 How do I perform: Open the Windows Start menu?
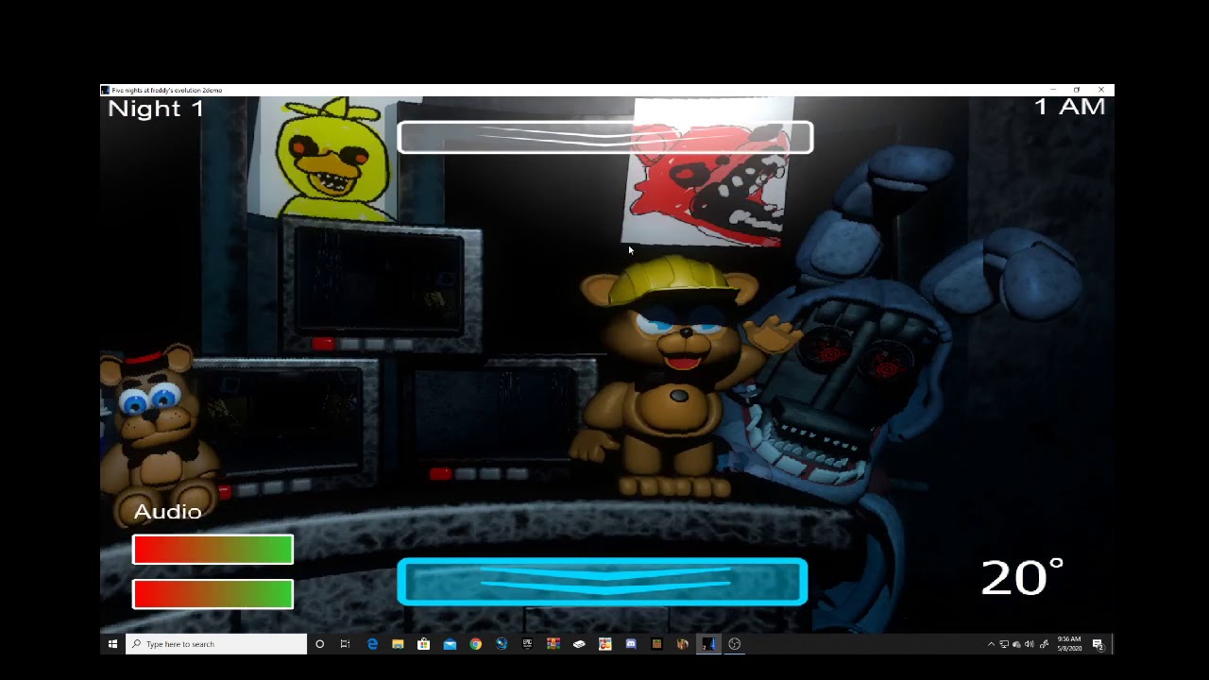(112, 644)
